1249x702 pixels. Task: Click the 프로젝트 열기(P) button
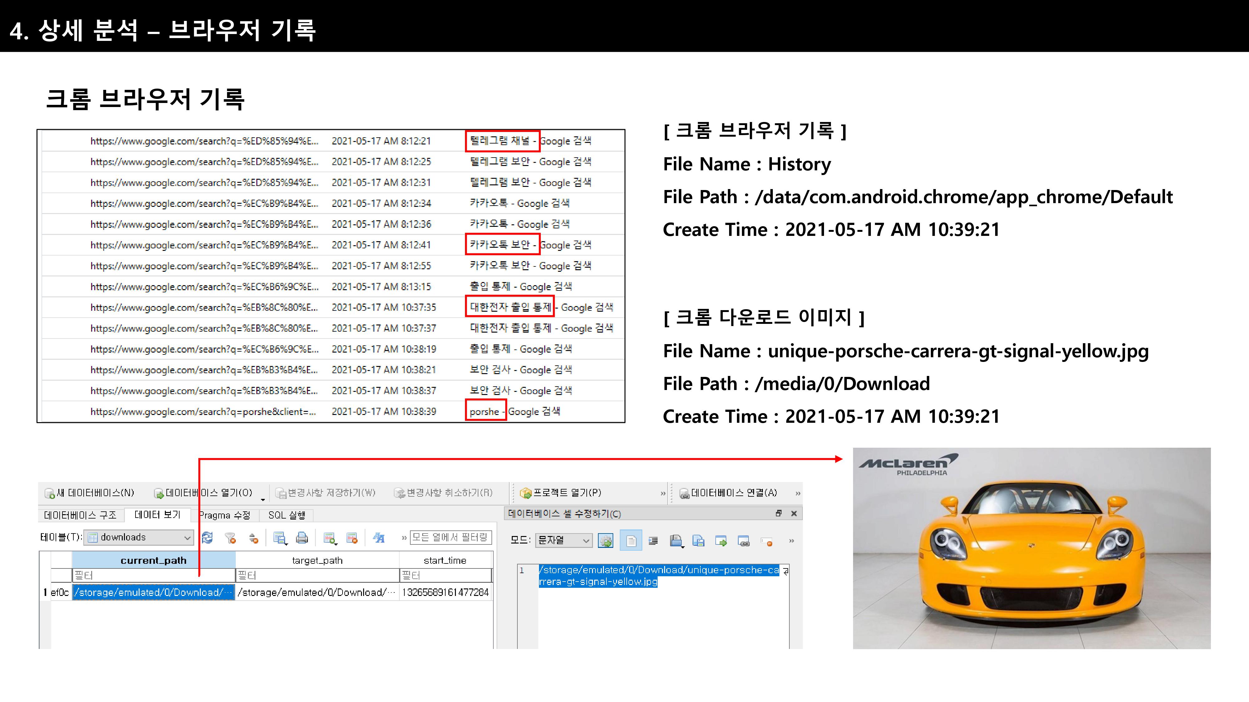[x=560, y=493]
